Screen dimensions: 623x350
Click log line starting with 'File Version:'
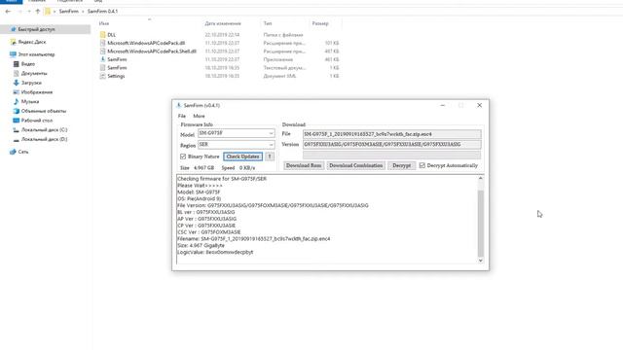tap(273, 205)
